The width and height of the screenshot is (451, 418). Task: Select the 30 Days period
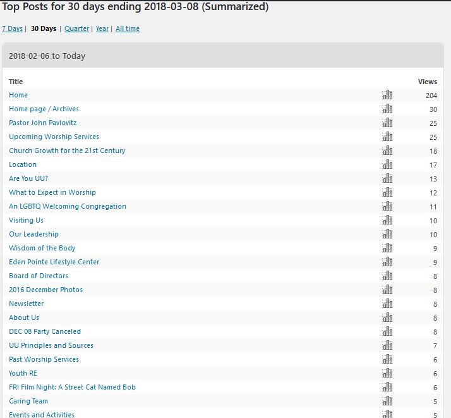[44, 28]
